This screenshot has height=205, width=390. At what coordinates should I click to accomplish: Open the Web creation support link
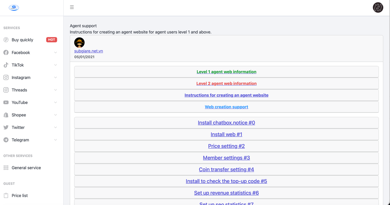pos(226,107)
